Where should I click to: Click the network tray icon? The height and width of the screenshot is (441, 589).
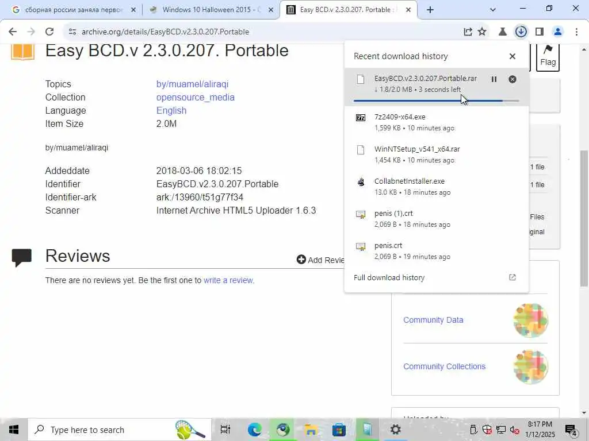pos(501,430)
